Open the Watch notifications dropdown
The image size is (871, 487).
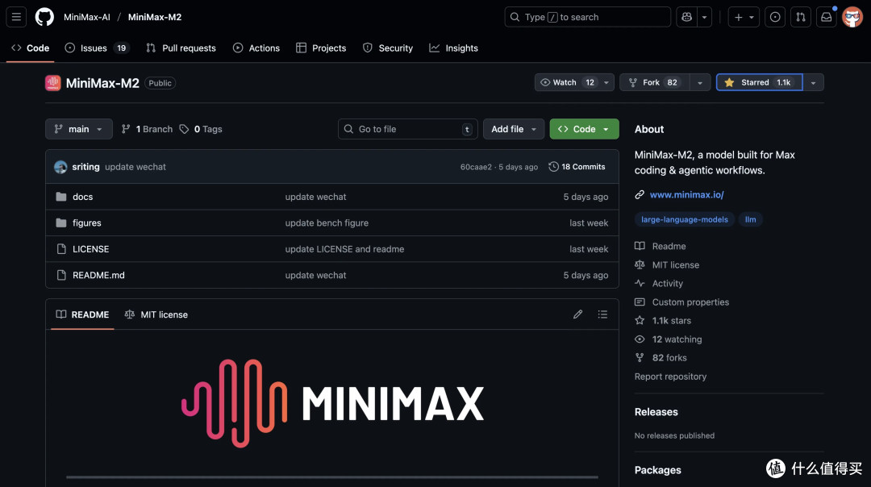pos(574,82)
